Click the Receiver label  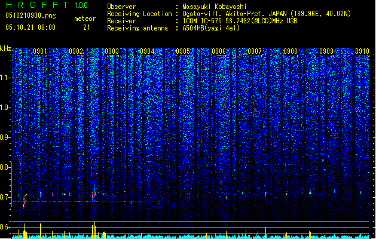pos(121,21)
